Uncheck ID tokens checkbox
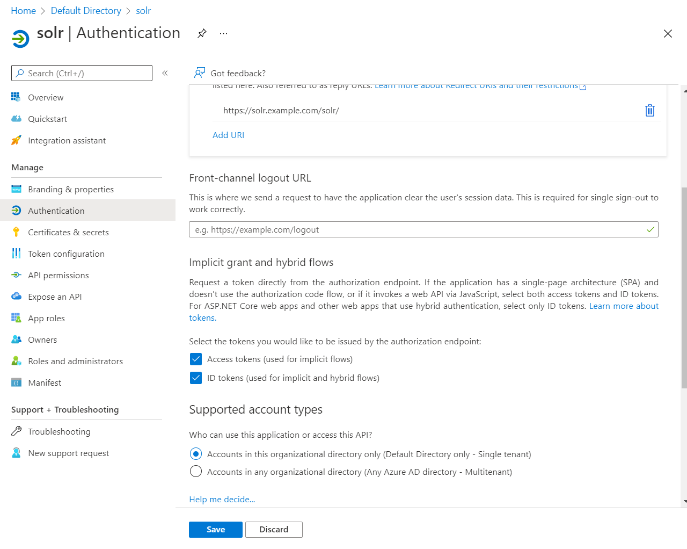This screenshot has height=549, width=687. (196, 378)
